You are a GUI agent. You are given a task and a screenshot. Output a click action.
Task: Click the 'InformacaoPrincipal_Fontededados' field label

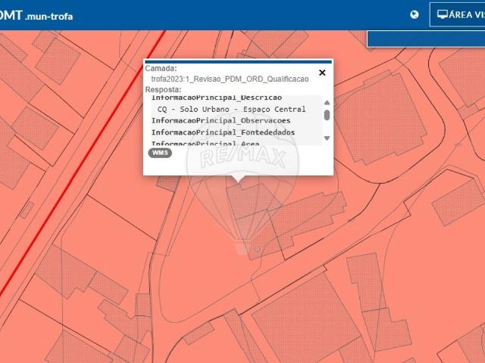[x=223, y=132]
